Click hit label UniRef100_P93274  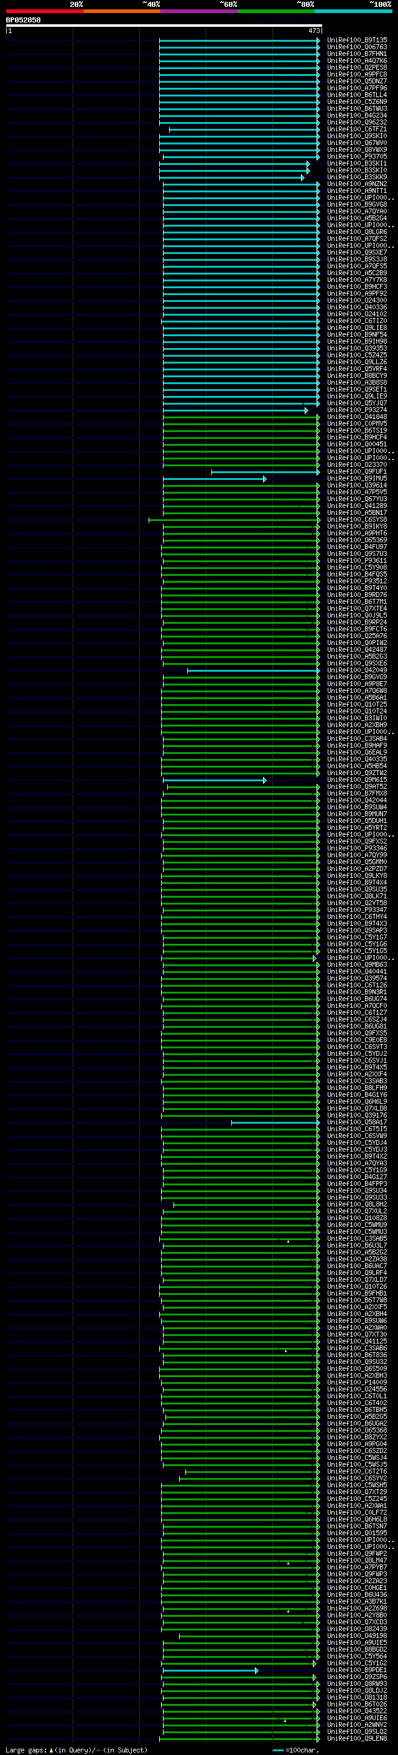coord(357,410)
